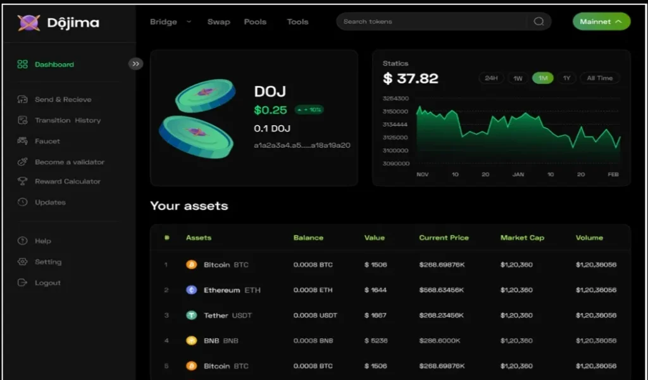The width and height of the screenshot is (648, 380).
Task: Click the Balance column header
Action: click(308, 238)
